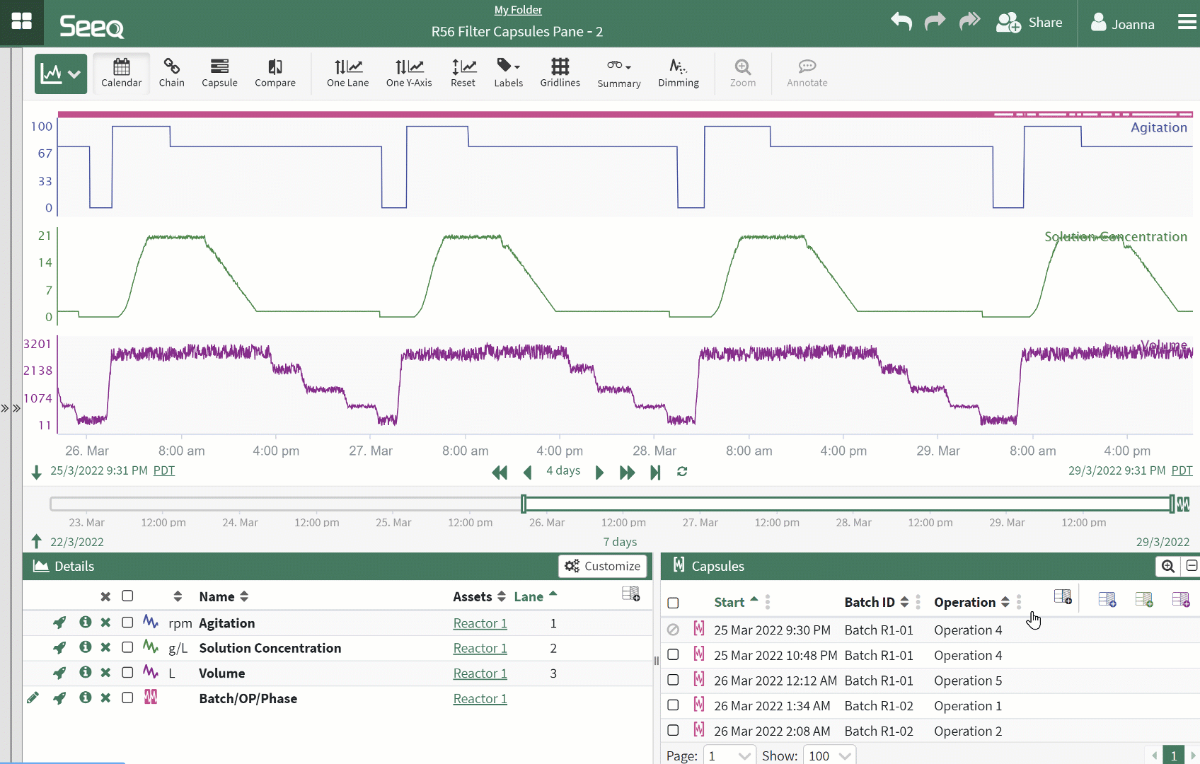
Task: Open the My Folder link
Action: click(518, 10)
